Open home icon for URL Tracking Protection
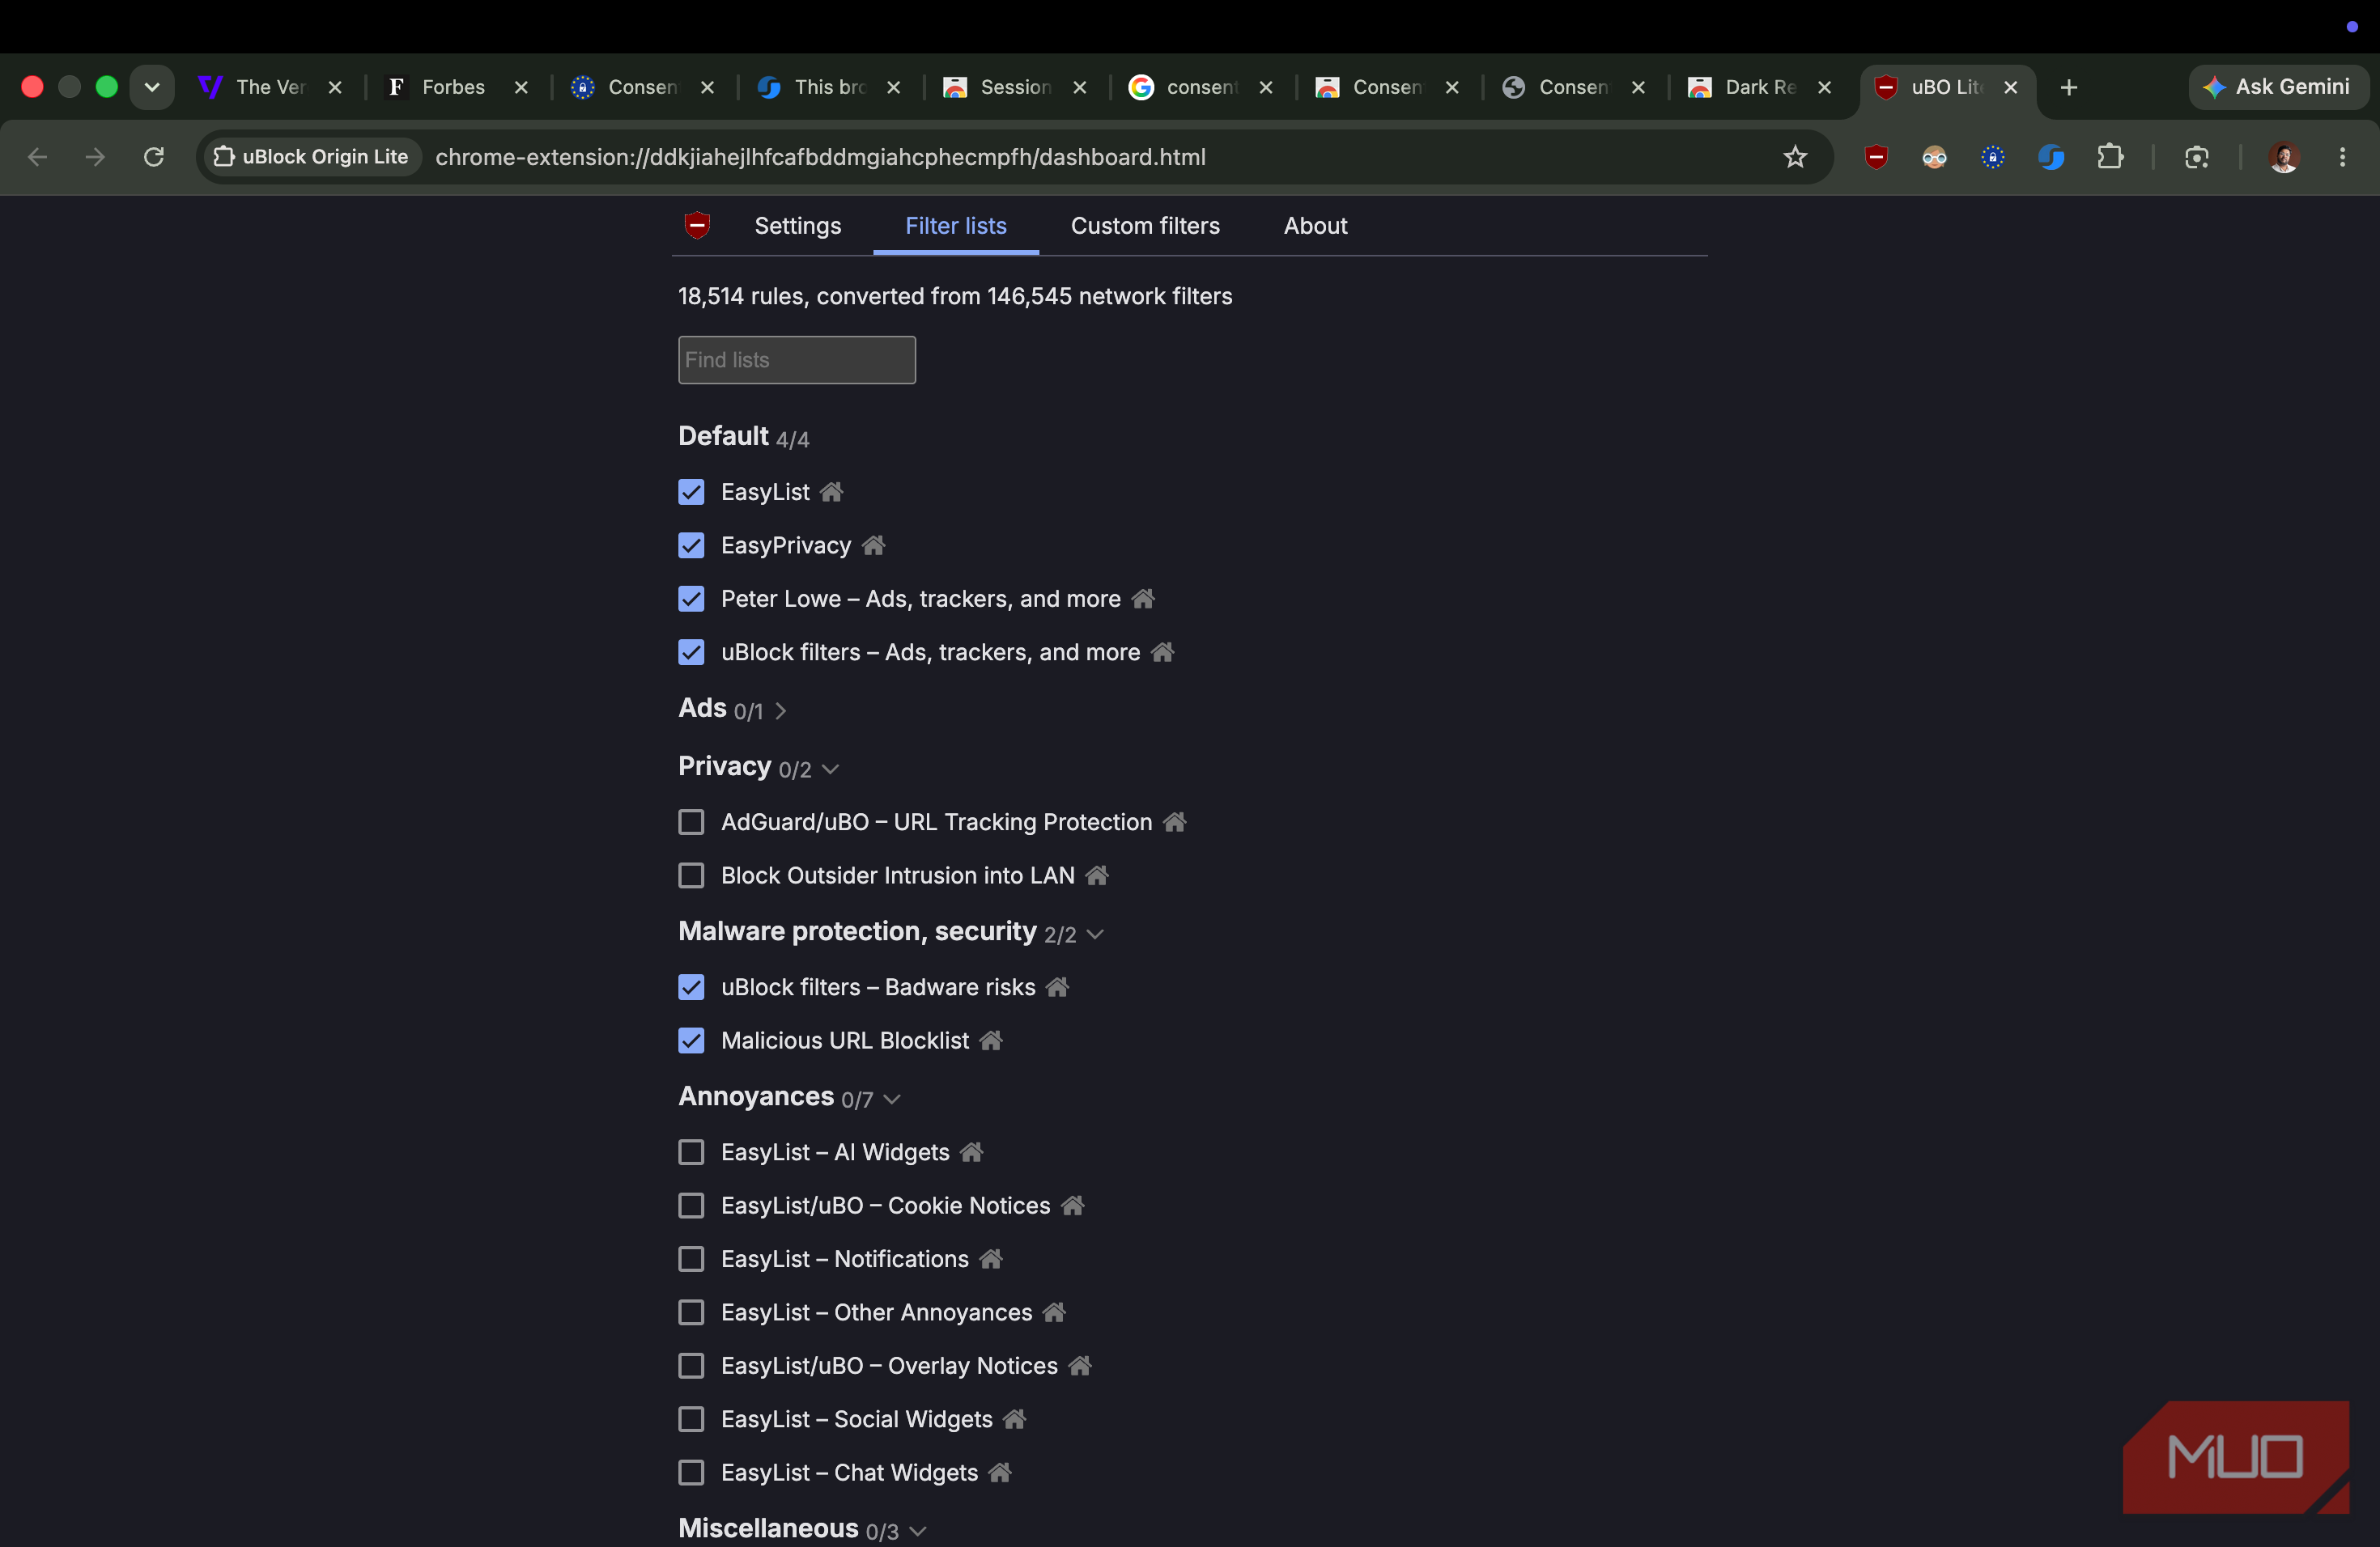 point(1174,821)
